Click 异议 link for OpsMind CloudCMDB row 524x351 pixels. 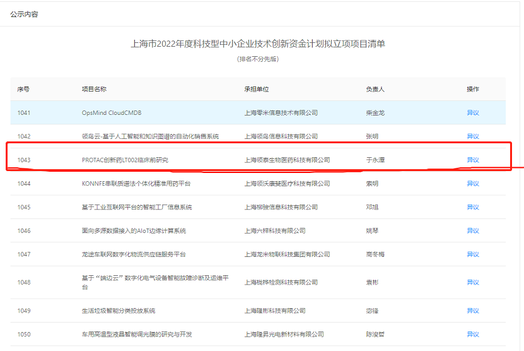472,113
